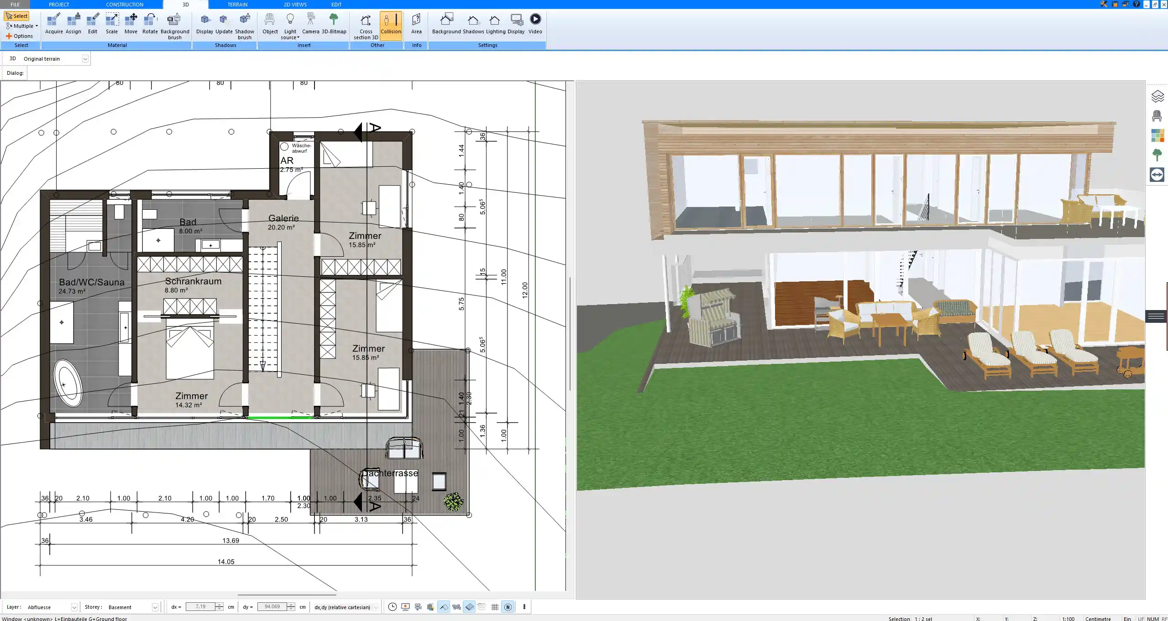The width and height of the screenshot is (1168, 621).
Task: Click the vertical splitter scrollbar between views
Action: click(x=570, y=334)
